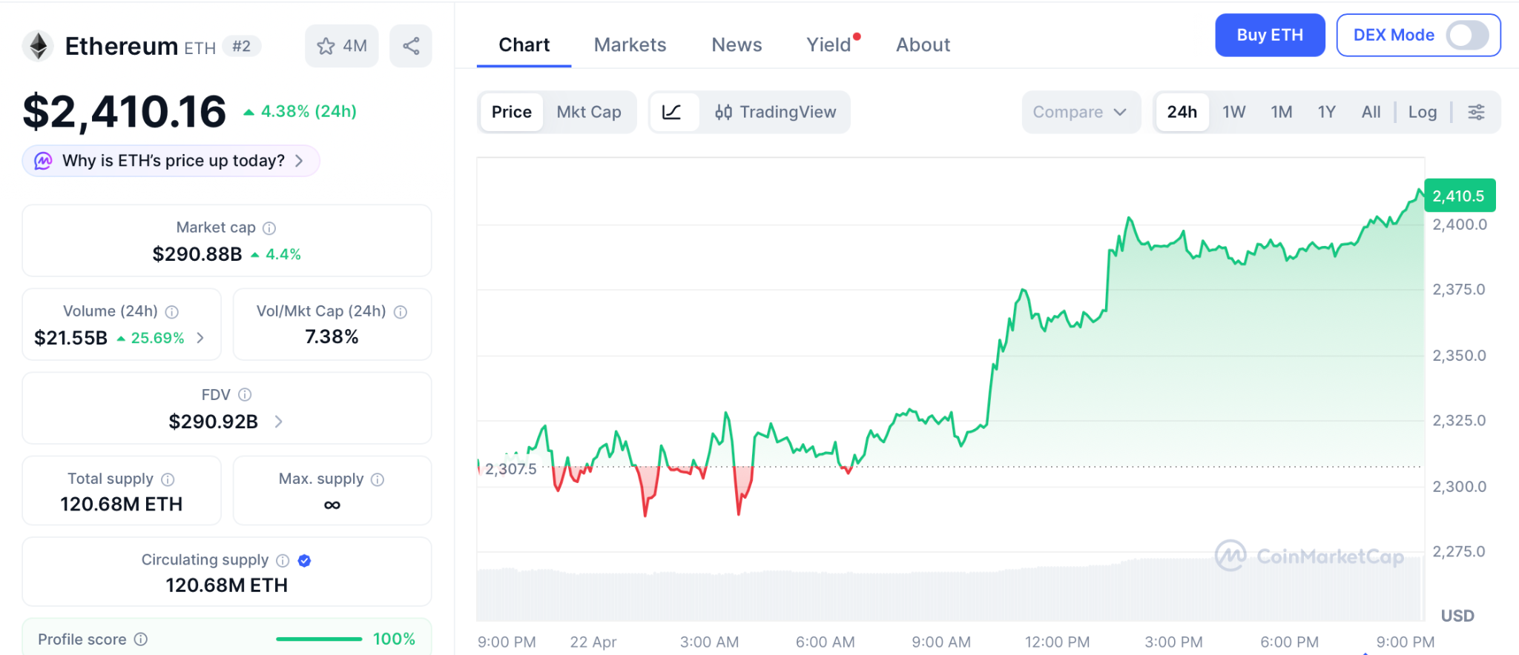Open chart settings sliders icon

[1476, 112]
